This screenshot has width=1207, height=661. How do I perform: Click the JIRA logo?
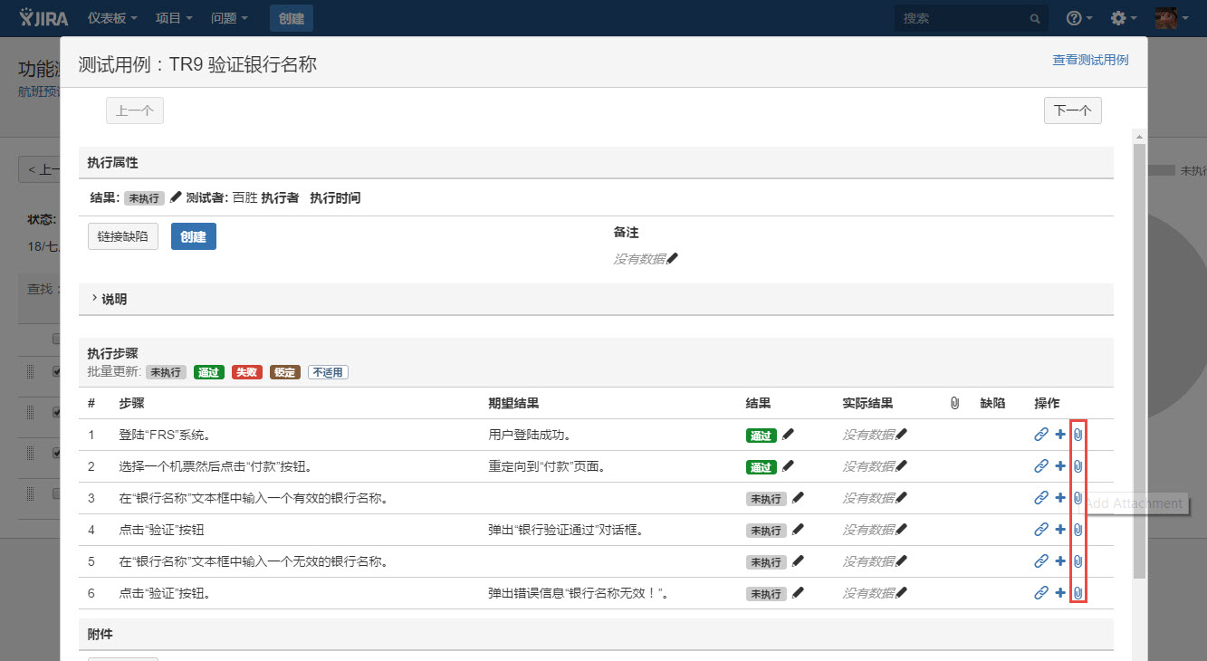[x=43, y=17]
